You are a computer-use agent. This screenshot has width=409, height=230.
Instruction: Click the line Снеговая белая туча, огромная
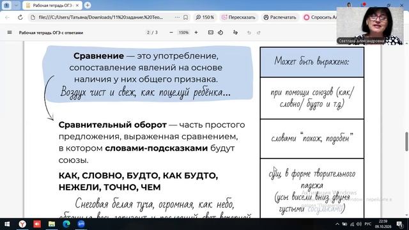[155, 204]
